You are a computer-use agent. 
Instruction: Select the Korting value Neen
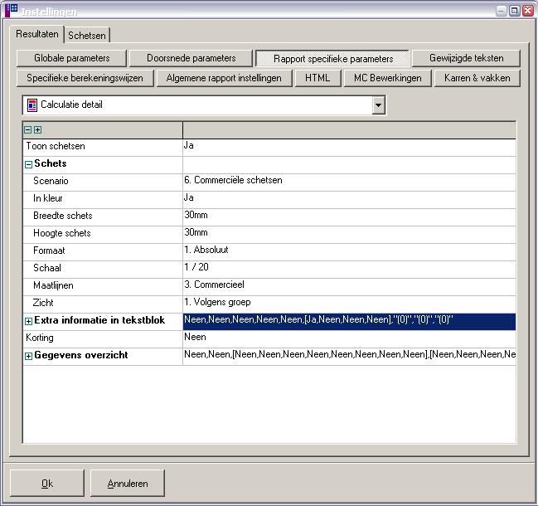(x=349, y=339)
